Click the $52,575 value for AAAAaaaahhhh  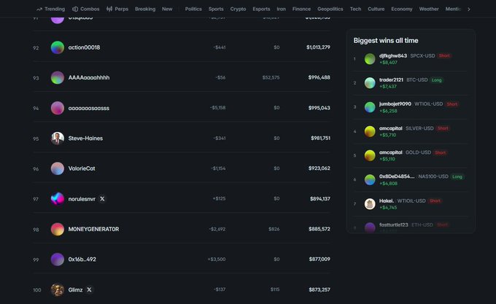click(271, 77)
